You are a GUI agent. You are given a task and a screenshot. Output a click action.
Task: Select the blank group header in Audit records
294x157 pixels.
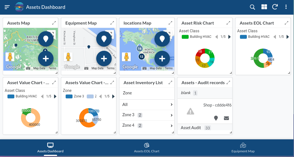(205, 93)
